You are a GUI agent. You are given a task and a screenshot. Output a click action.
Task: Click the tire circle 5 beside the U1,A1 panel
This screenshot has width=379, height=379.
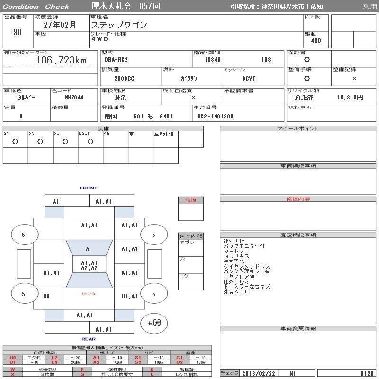point(153,294)
